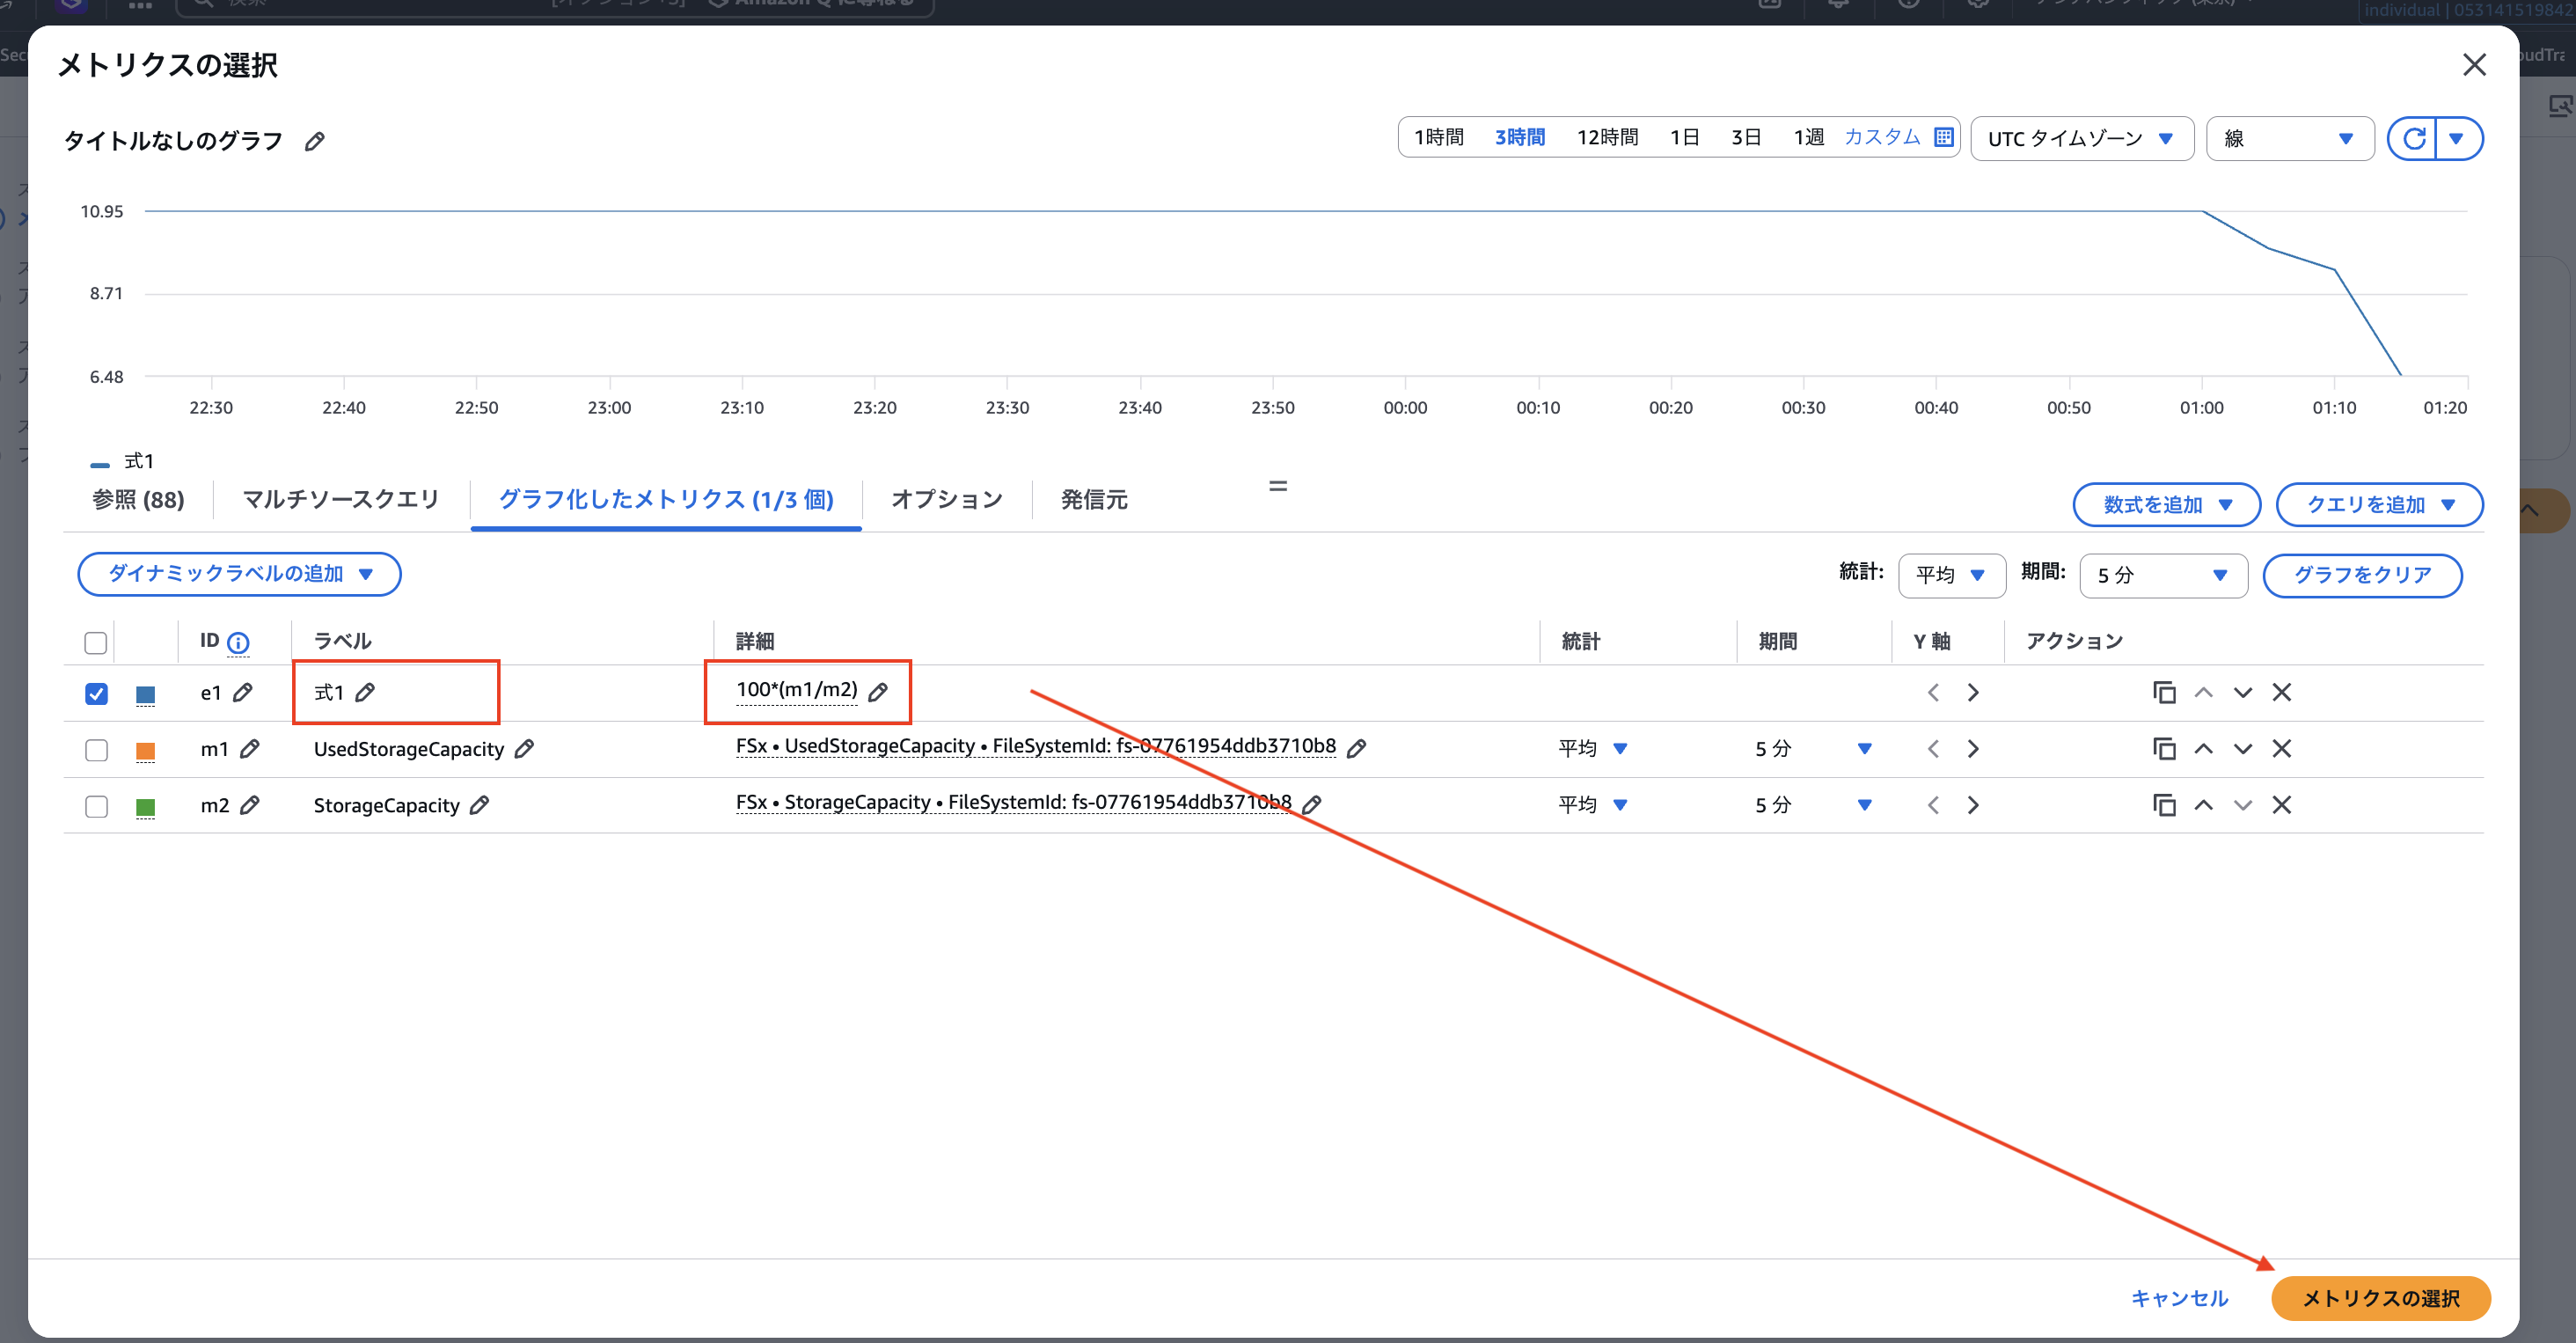This screenshot has width=2576, height=1343.
Task: Click the refresh graph icon
Action: (2415, 138)
